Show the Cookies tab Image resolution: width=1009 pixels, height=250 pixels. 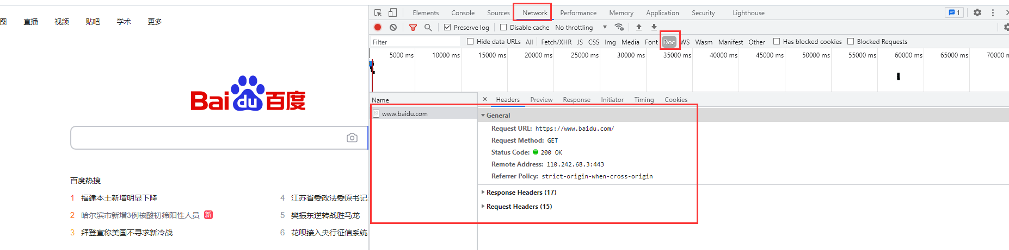point(676,100)
